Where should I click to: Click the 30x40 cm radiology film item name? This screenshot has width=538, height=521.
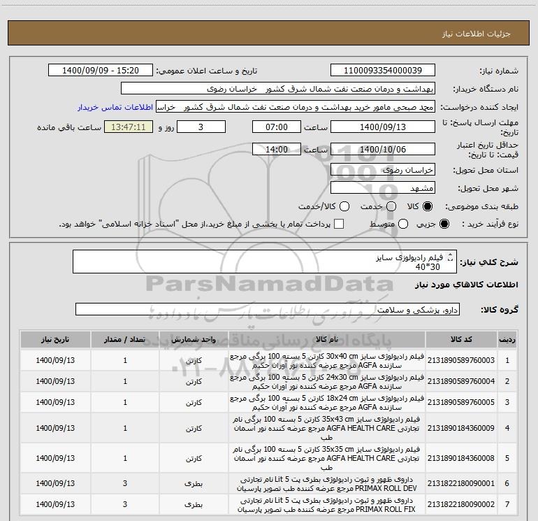[x=327, y=361]
